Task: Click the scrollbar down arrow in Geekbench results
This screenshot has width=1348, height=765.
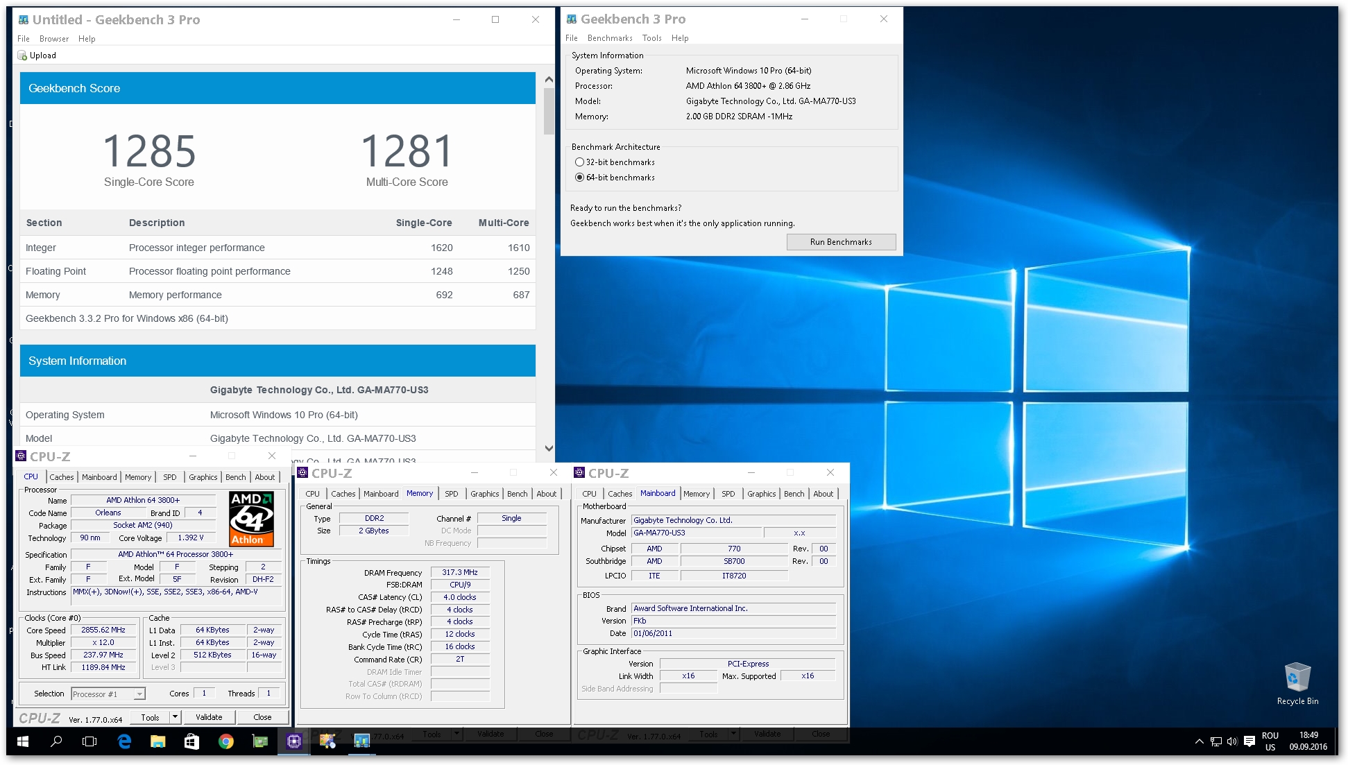Action: pyautogui.click(x=549, y=449)
